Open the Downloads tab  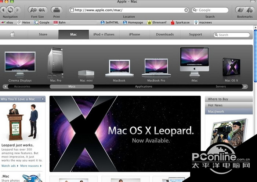(165, 34)
